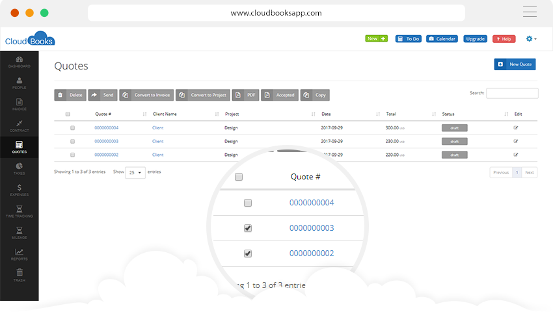Create a New Quote
The height and width of the screenshot is (312, 553).
515,64
